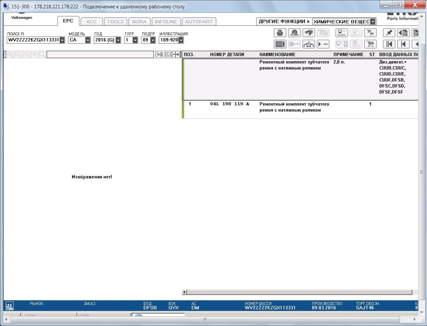Click the greyed car-with-documents icon

pyautogui.click(x=356, y=44)
